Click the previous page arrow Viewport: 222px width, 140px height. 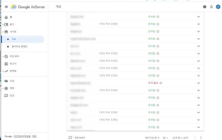coord(195,138)
